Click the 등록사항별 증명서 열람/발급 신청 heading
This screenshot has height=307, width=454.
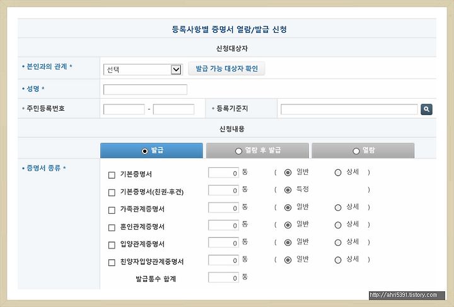pos(229,29)
